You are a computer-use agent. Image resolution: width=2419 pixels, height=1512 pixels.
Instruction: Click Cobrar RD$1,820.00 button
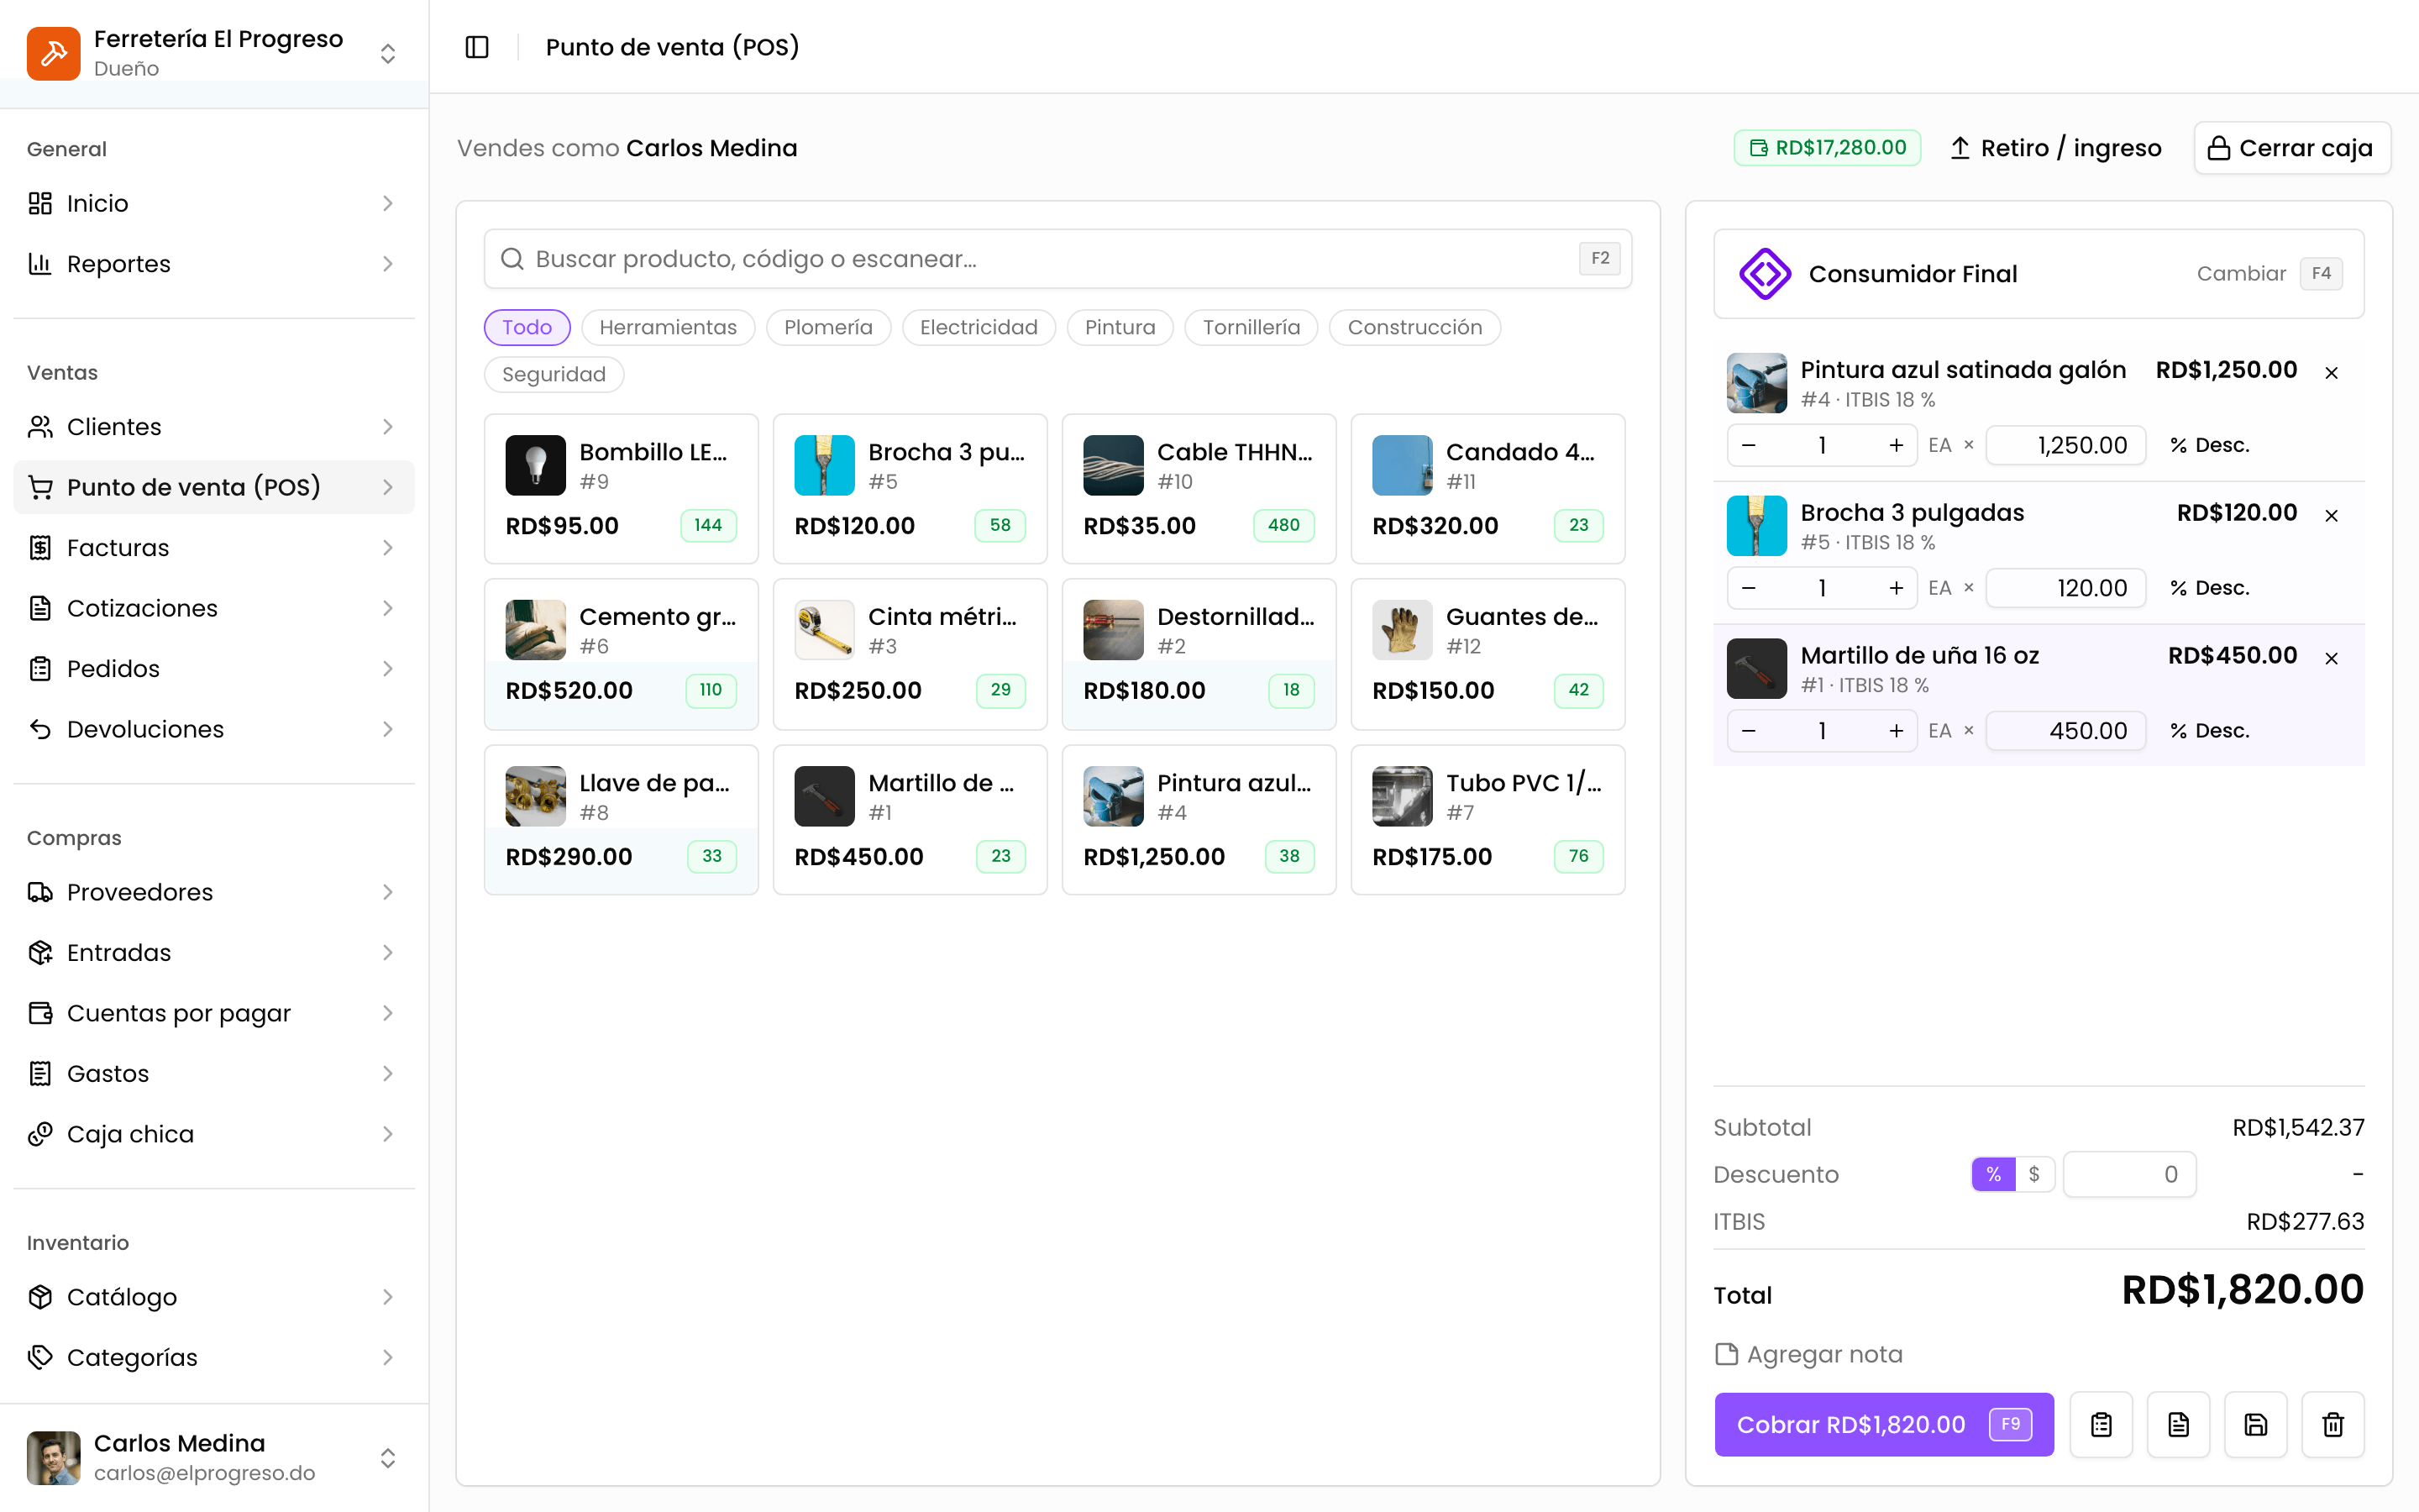coord(1884,1424)
